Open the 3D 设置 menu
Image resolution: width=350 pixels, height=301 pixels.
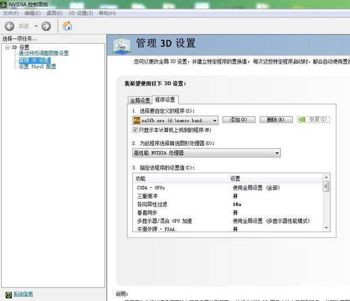(80, 13)
